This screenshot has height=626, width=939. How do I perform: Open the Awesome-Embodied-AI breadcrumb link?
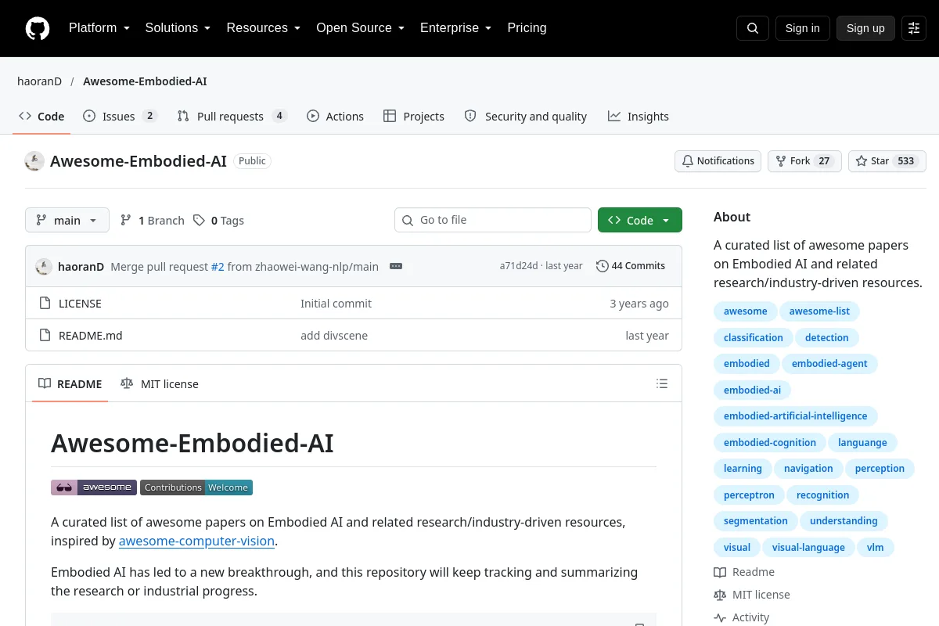(145, 81)
